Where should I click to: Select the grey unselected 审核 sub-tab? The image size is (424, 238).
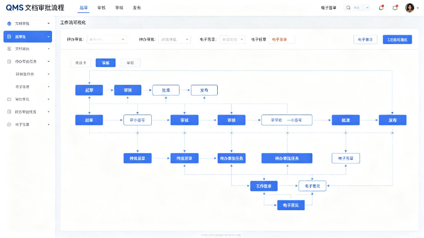click(x=130, y=63)
